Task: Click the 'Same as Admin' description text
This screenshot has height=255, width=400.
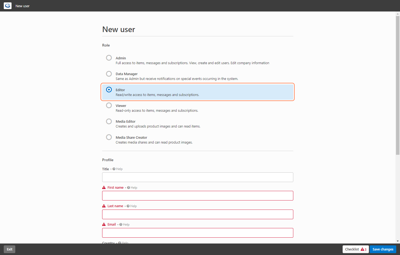Action: [x=177, y=79]
